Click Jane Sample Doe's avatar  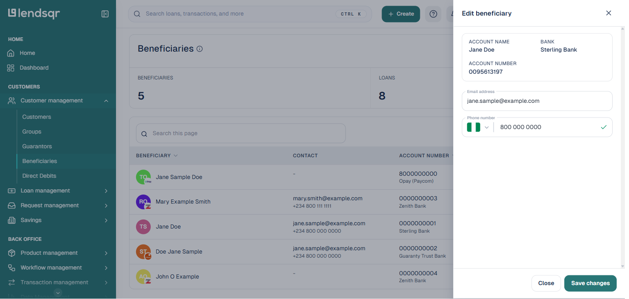(x=143, y=177)
